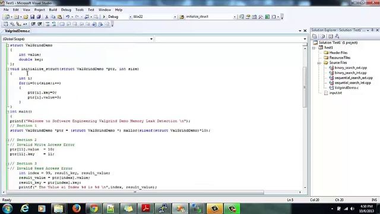Start debugging with the green play arrow
The width and height of the screenshot is (380, 214).
[104, 17]
